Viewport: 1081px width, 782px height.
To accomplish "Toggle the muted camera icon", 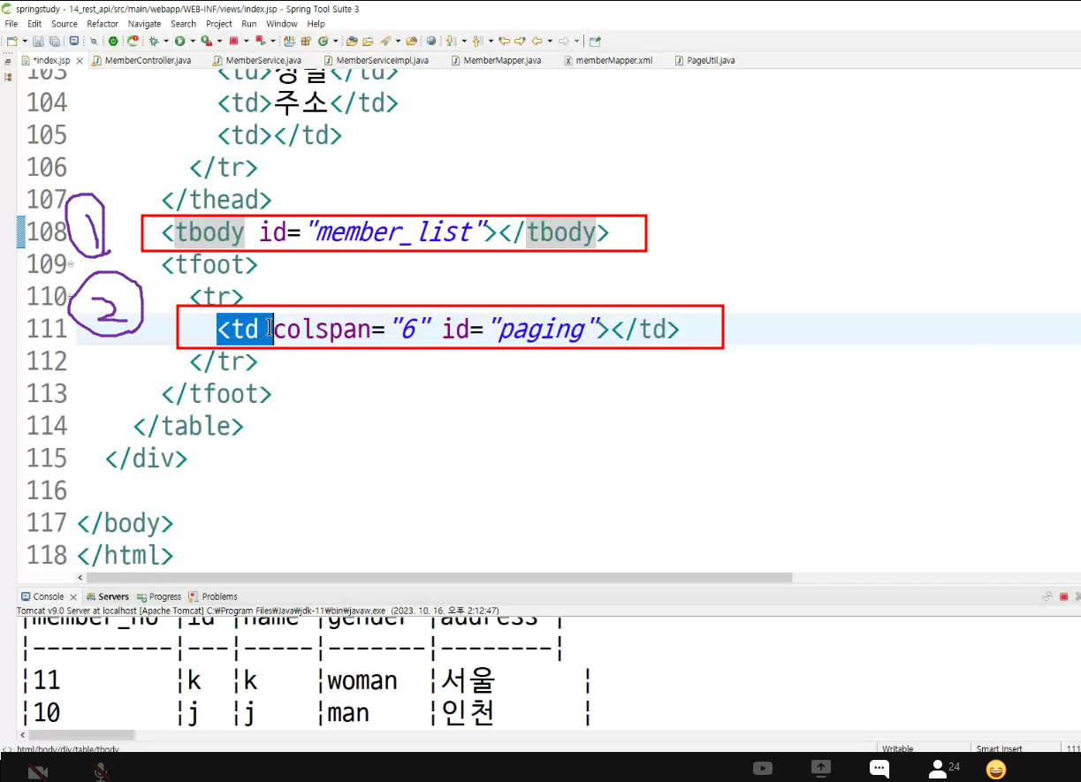I will pos(37,771).
